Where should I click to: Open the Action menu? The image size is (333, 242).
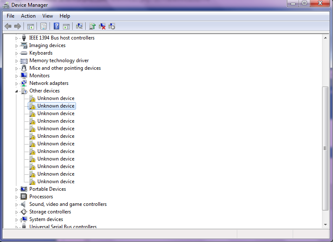pos(28,16)
